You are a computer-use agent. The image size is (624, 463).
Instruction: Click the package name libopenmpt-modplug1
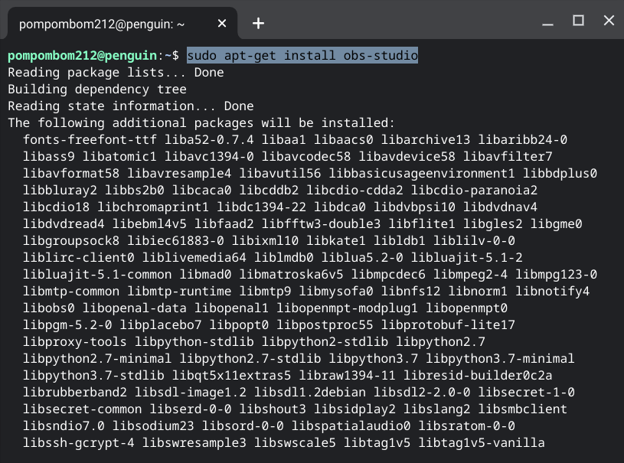pos(347,308)
